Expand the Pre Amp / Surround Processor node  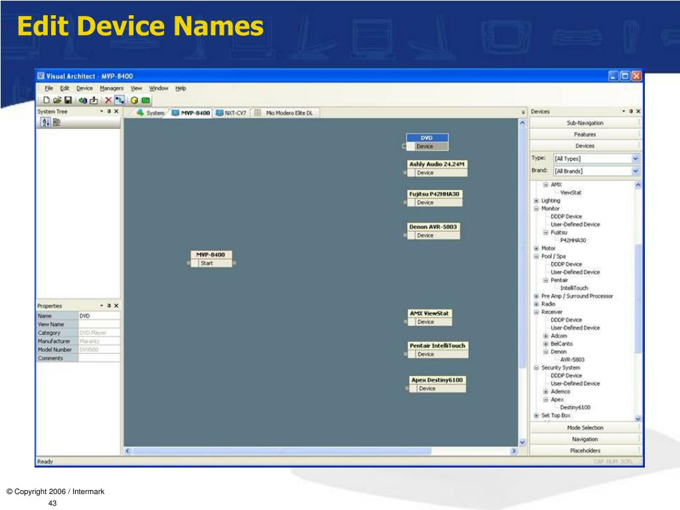coord(537,296)
